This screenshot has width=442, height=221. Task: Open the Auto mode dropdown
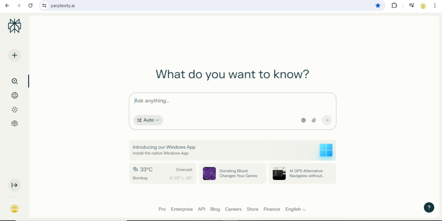(148, 120)
